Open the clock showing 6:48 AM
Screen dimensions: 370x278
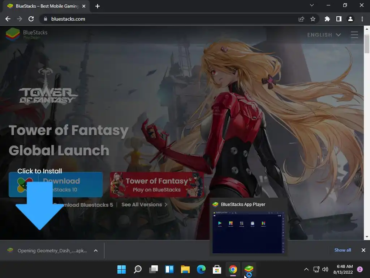343,269
